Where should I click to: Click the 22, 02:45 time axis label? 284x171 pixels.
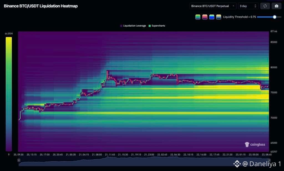(x=162, y=155)
